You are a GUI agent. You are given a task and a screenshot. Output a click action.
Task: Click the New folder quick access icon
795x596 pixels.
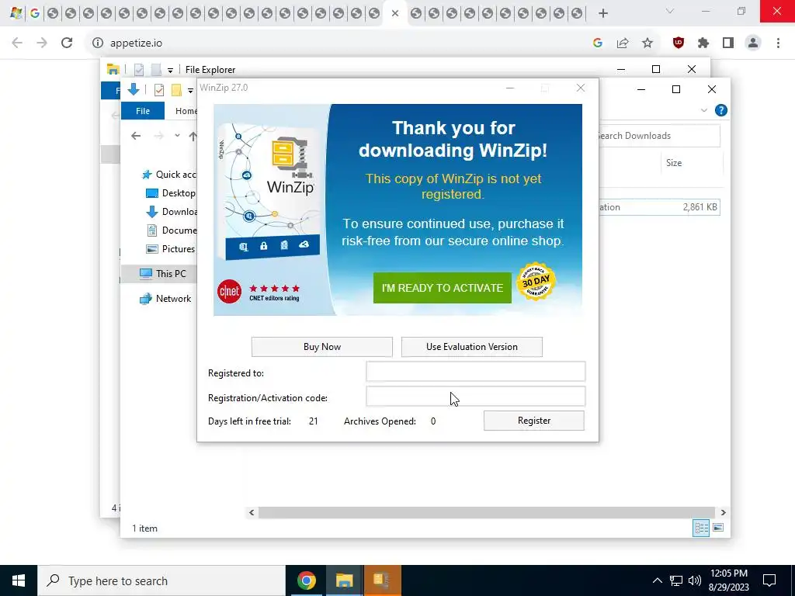[x=176, y=90]
